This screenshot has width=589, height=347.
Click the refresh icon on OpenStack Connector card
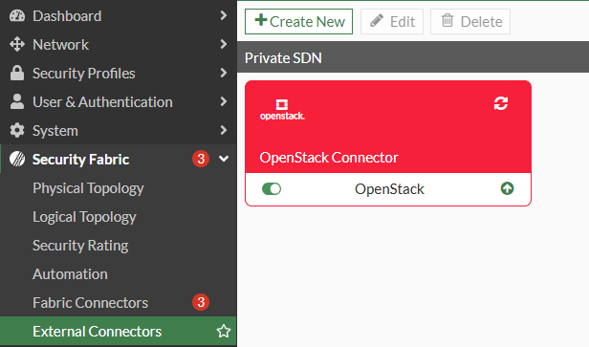click(501, 103)
